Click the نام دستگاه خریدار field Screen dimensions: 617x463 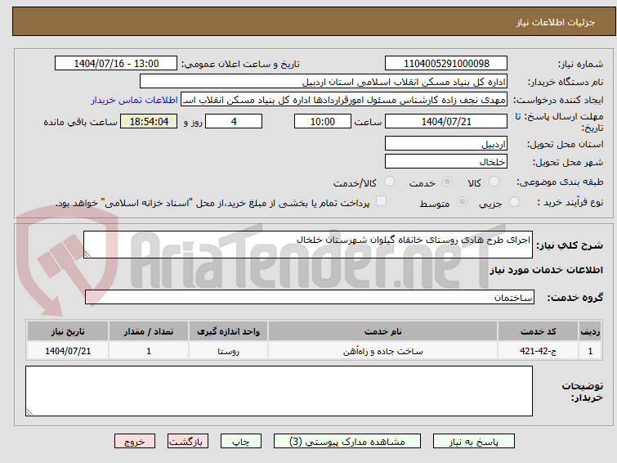(324, 82)
